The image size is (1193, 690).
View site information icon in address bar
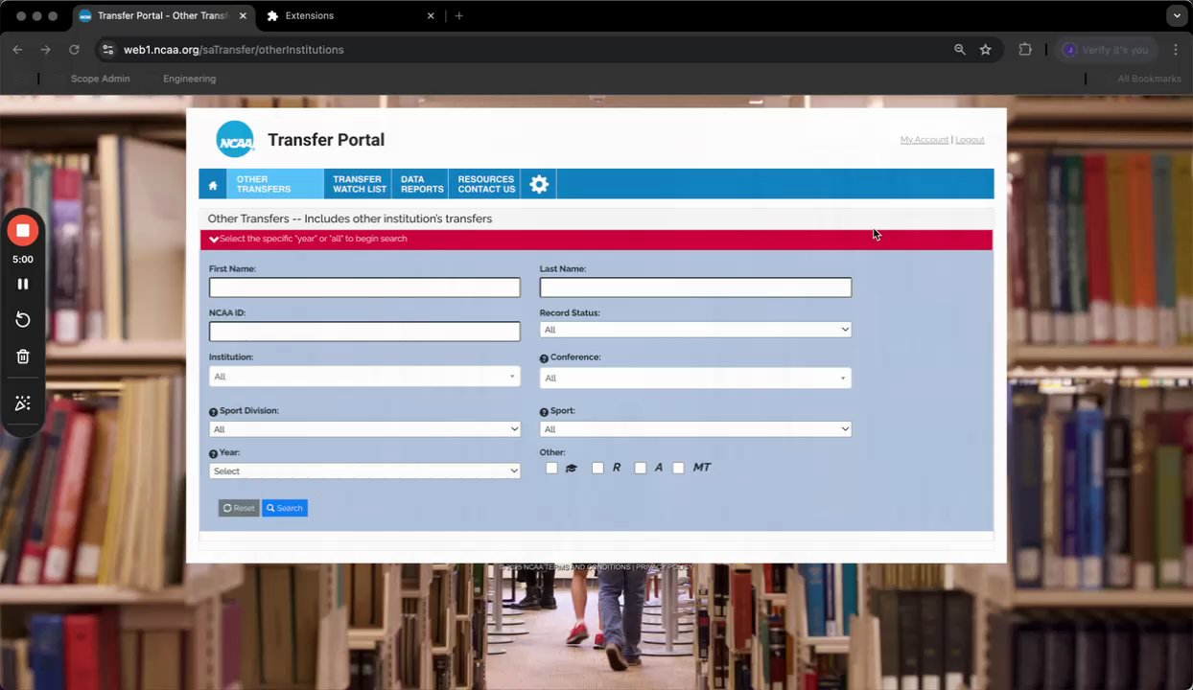pyautogui.click(x=107, y=50)
